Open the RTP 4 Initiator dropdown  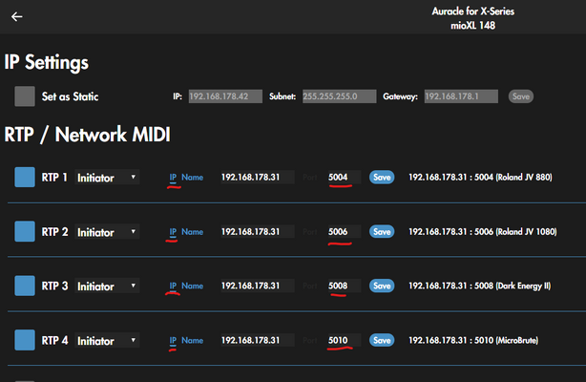coord(107,341)
